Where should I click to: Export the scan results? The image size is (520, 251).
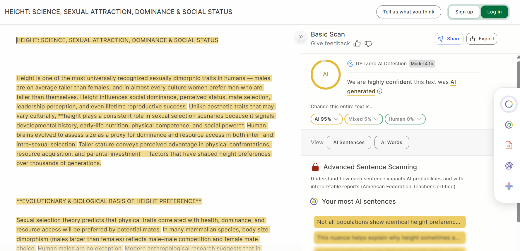482,39
